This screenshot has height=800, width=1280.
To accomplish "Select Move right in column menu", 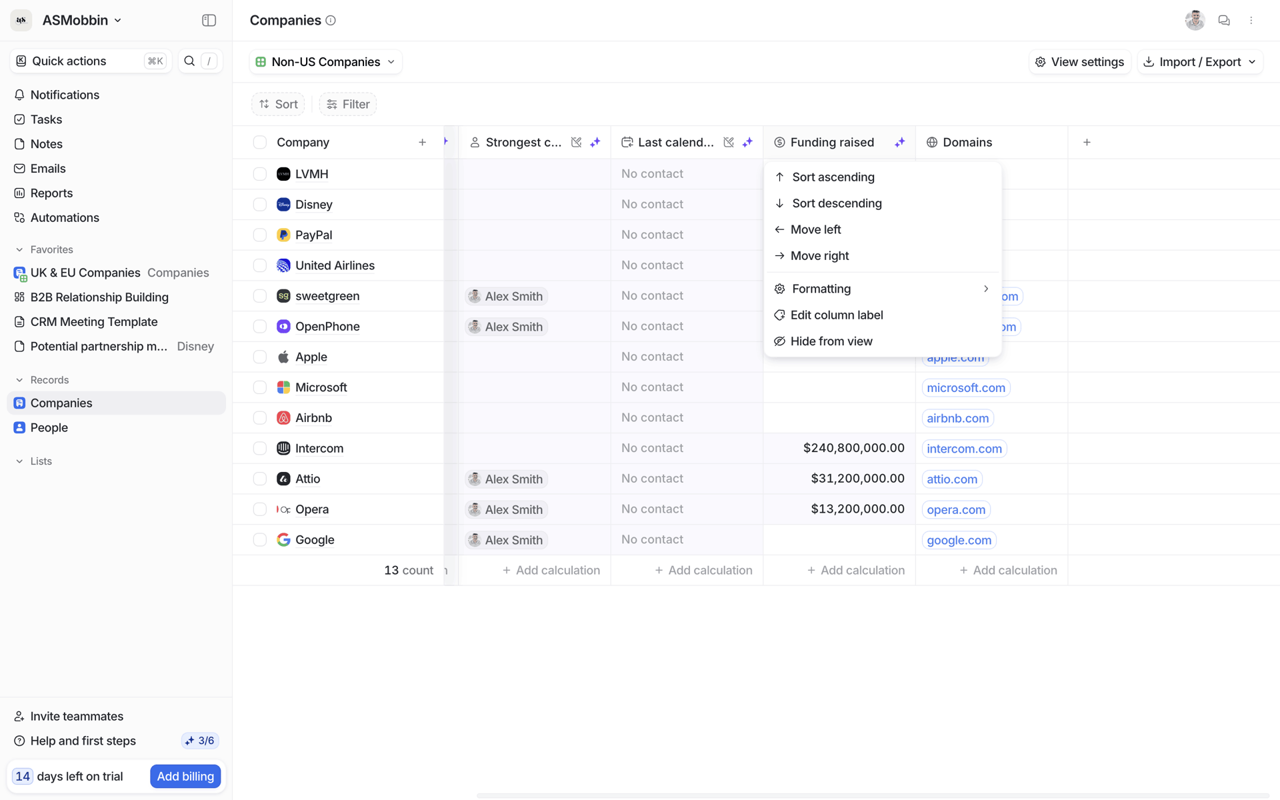I will point(882,256).
